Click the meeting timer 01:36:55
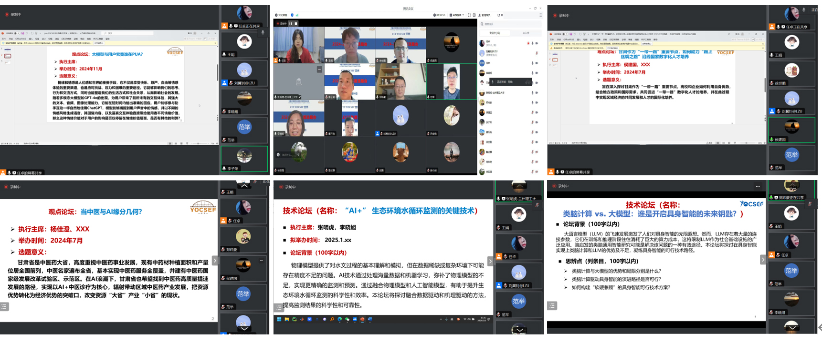 439,15
